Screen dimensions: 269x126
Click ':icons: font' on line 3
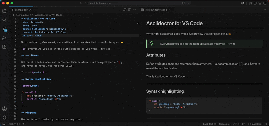tap(29, 26)
